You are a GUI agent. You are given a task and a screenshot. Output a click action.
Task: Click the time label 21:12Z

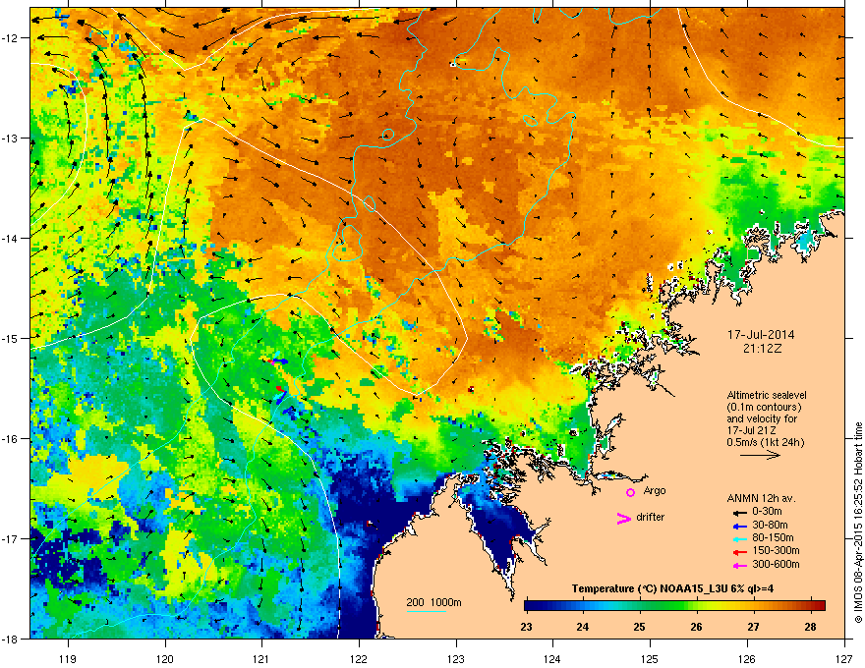point(762,349)
